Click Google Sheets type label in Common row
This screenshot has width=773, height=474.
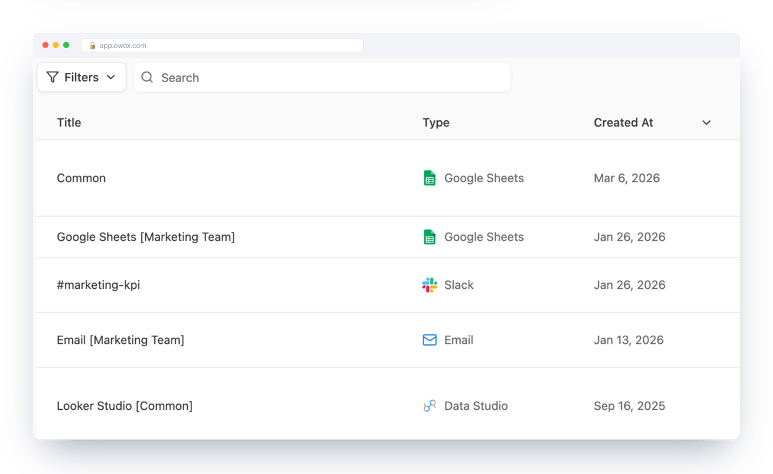[484, 178]
